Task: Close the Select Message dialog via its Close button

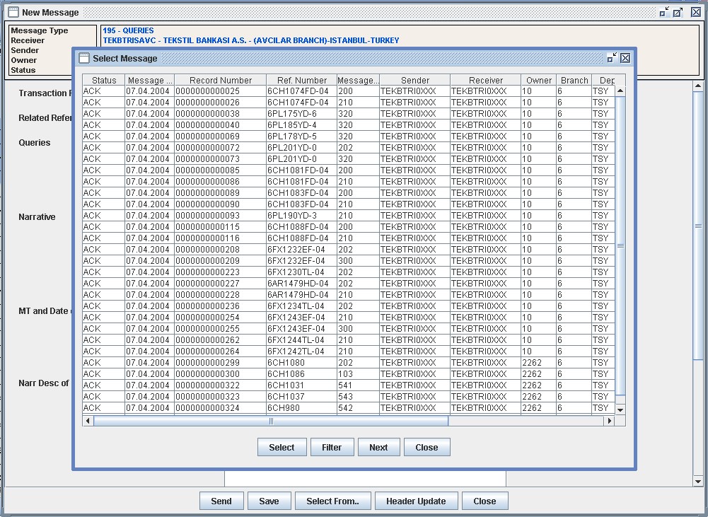Action: click(x=426, y=447)
